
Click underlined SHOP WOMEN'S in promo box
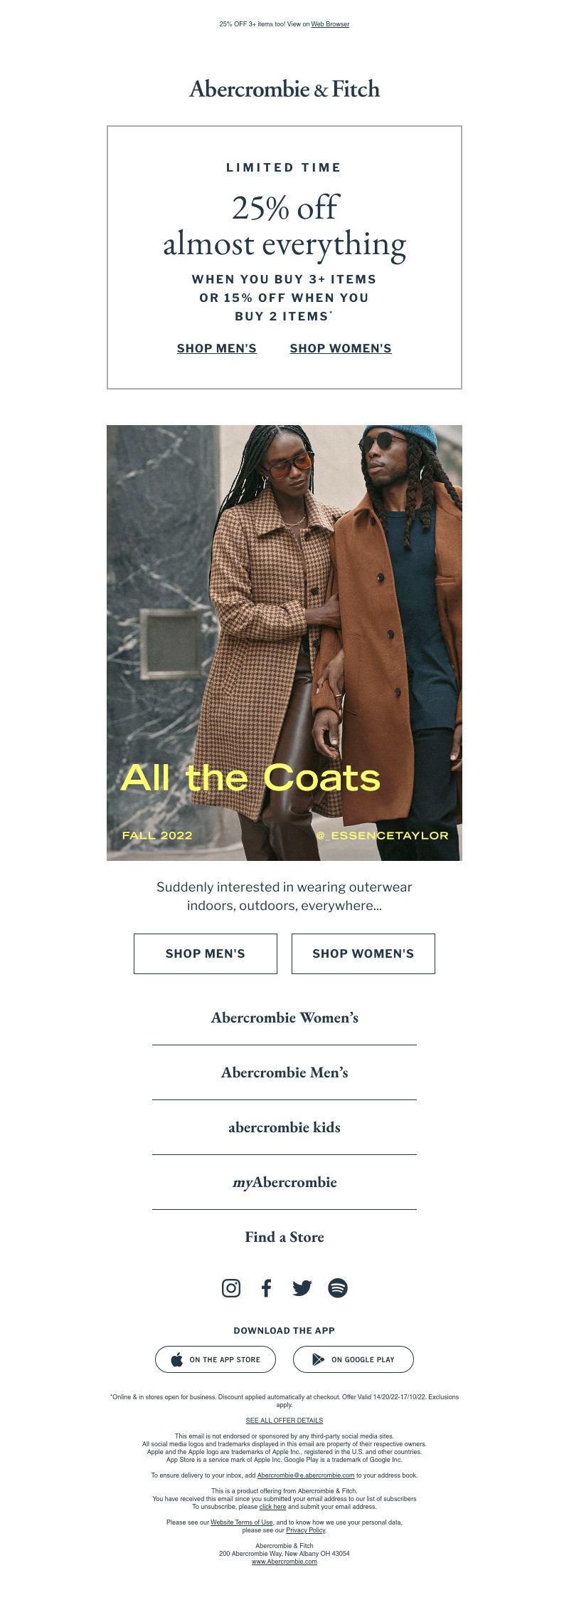[341, 348]
